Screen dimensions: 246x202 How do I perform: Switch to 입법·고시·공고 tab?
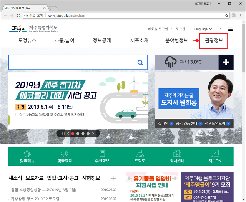[x=63, y=178]
